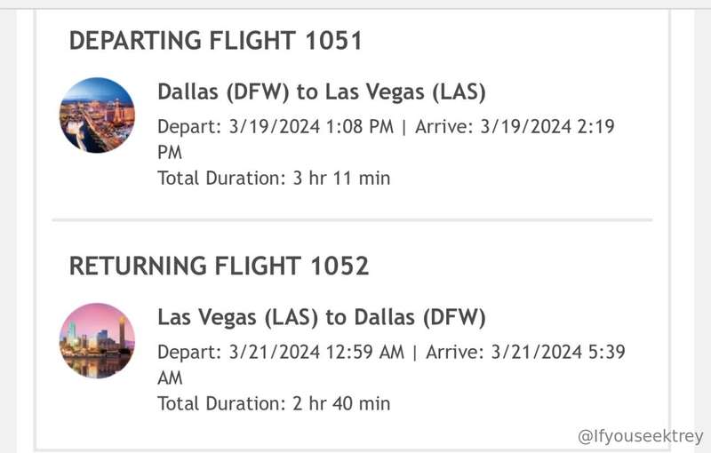This screenshot has height=453, width=711.
Task: Click the Arrive 3/21/2024 5:39 arrival time
Action: point(525,352)
